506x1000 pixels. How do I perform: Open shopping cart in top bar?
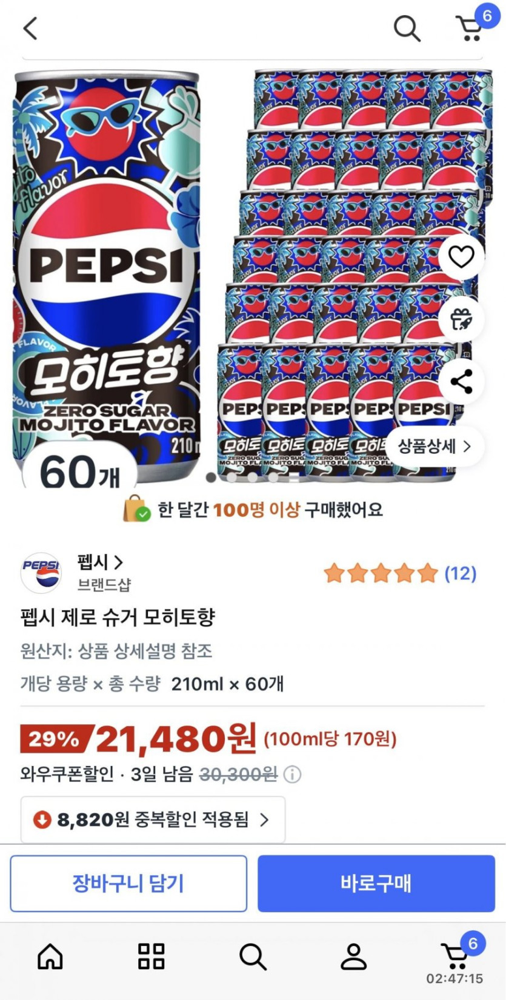470,28
